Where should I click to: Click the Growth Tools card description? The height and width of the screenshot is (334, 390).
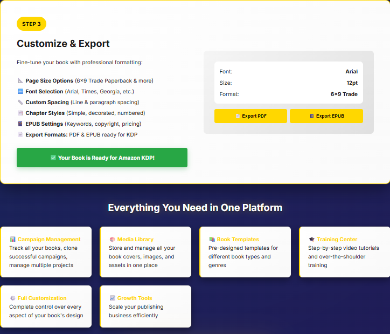(x=136, y=311)
